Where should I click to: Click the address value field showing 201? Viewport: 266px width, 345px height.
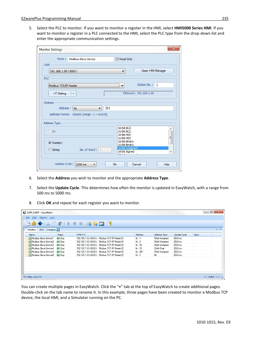pyautogui.click(x=139, y=108)
